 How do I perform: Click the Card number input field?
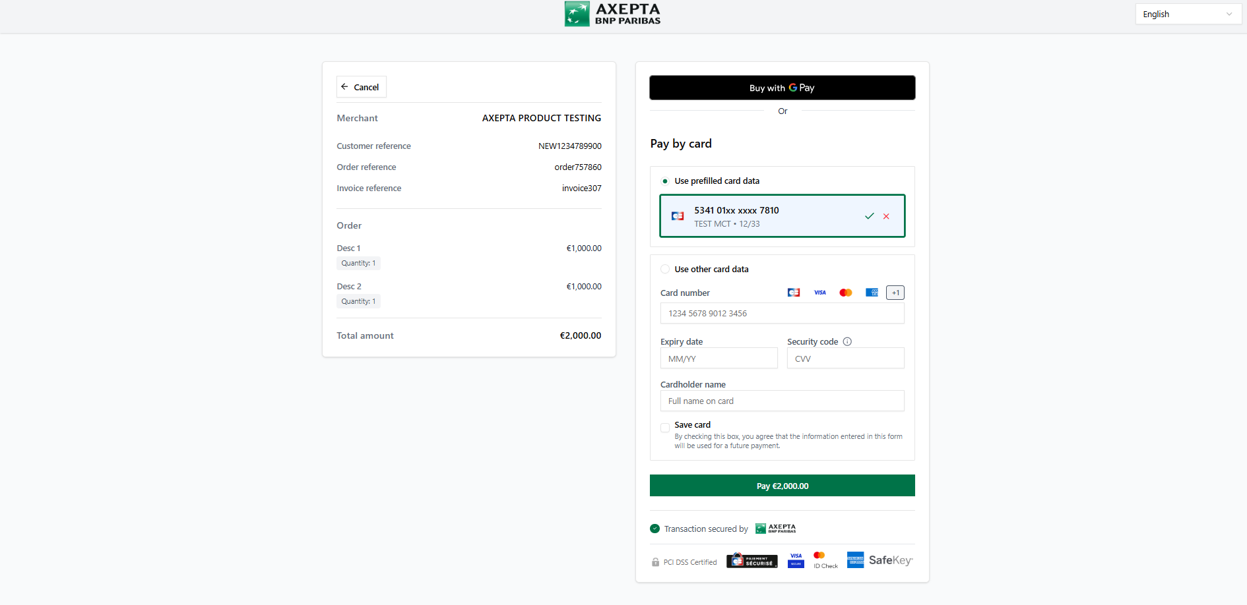tap(782, 314)
